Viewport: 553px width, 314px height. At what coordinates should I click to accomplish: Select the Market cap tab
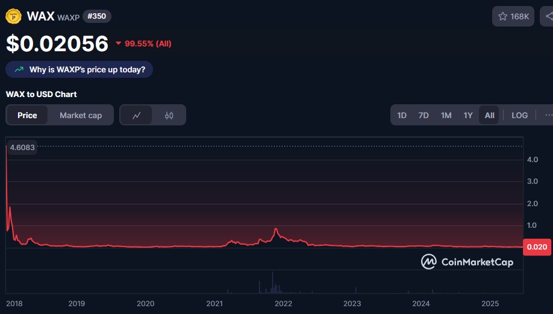[x=81, y=115]
